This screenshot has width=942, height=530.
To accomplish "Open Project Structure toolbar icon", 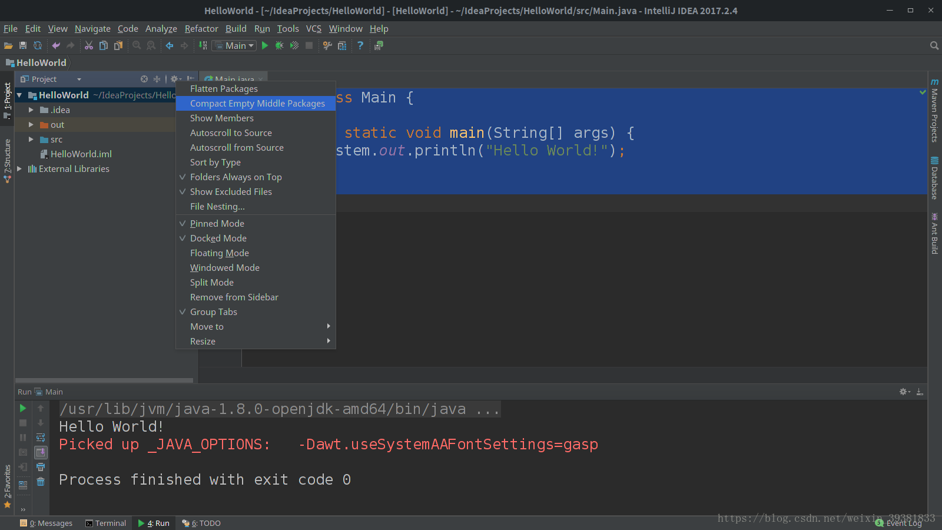I will pyautogui.click(x=342, y=45).
